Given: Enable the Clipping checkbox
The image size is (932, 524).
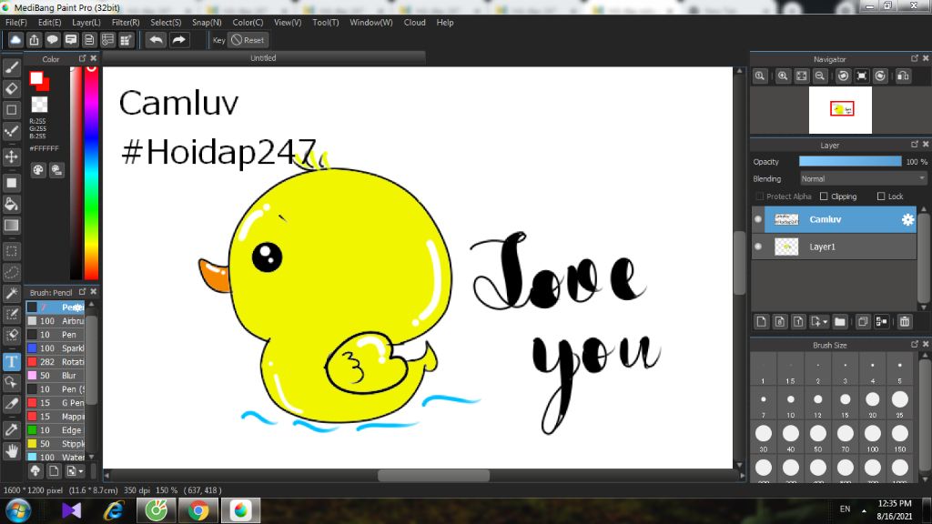Looking at the screenshot, I should pos(824,196).
